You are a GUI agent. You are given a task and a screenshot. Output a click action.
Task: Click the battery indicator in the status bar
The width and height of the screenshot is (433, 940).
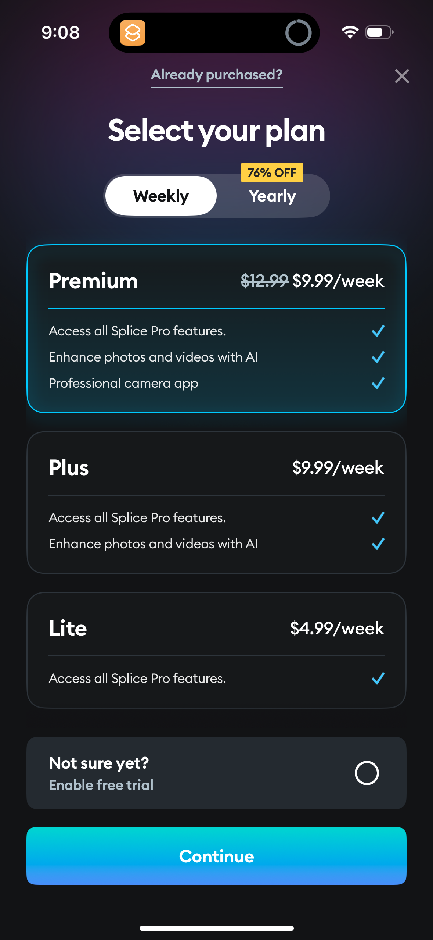click(x=378, y=33)
